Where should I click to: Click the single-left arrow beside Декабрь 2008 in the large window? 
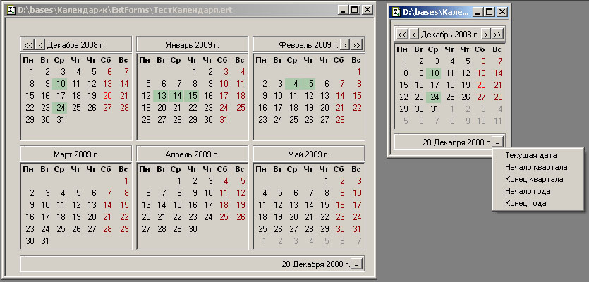pyautogui.click(x=40, y=44)
